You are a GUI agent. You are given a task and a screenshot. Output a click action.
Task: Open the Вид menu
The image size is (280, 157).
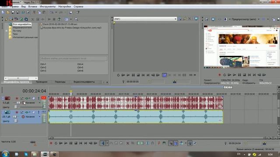click(23, 7)
